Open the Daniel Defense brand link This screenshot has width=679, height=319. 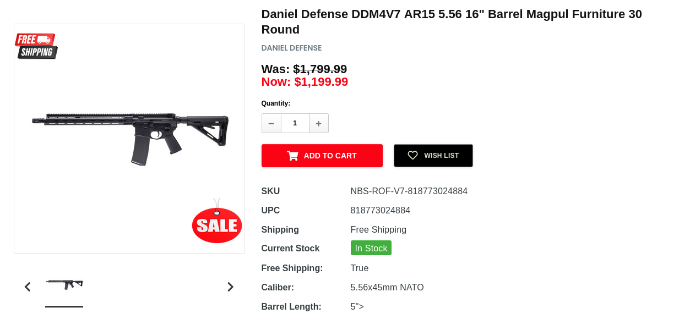[x=291, y=48]
